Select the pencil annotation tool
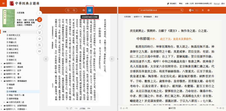The height and width of the screenshot is (111, 226). point(39,26)
